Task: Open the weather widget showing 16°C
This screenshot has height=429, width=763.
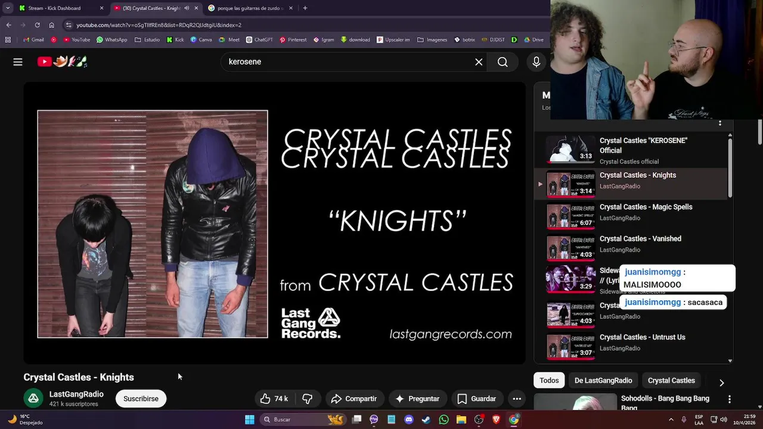Action: [x=24, y=419]
